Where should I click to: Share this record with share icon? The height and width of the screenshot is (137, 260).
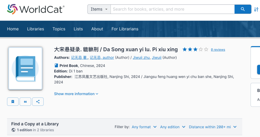[38, 102]
